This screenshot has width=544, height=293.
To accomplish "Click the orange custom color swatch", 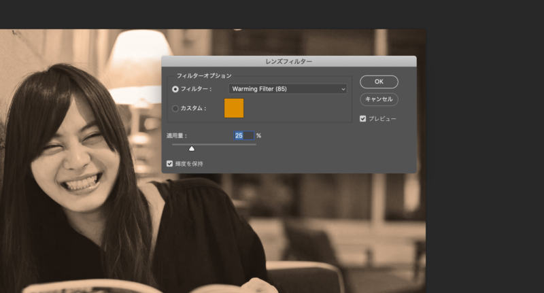I will 234,108.
